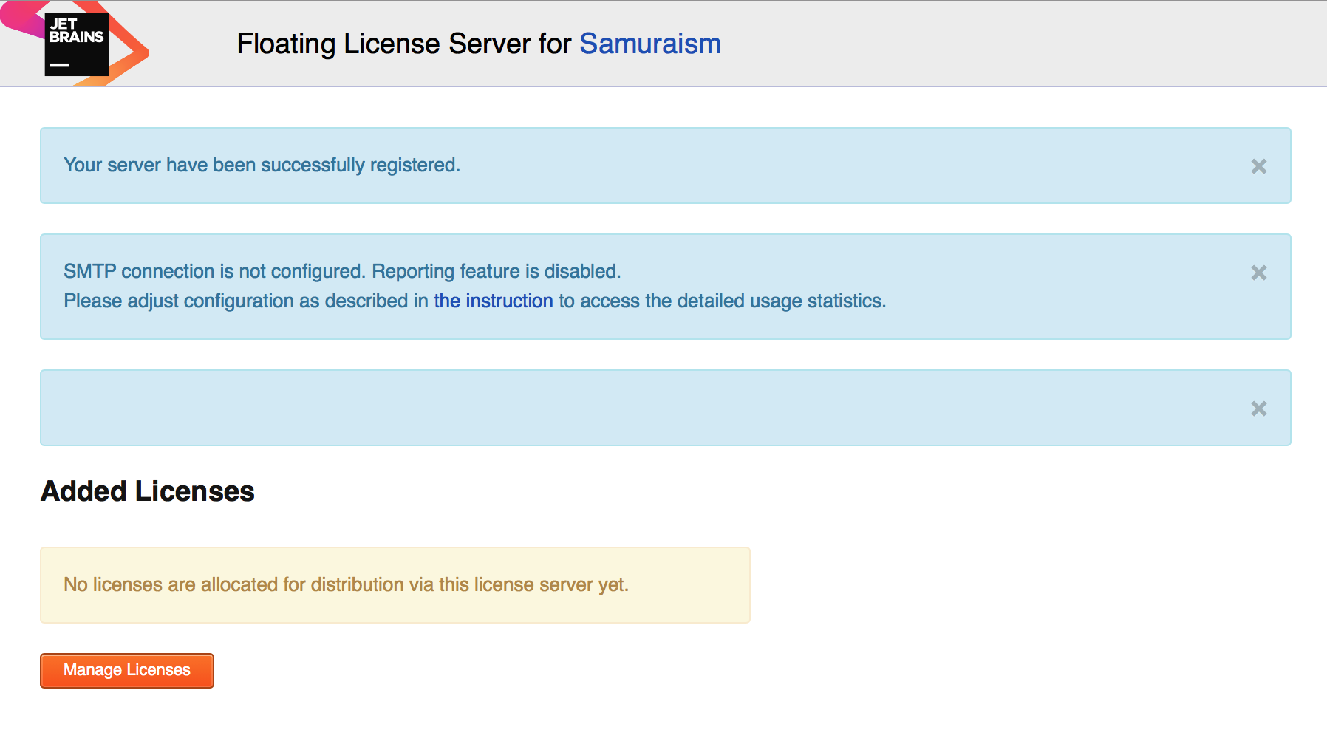Click the "Floating License Server for" title
Viewport: 1327px width, 755px height.
pos(404,44)
